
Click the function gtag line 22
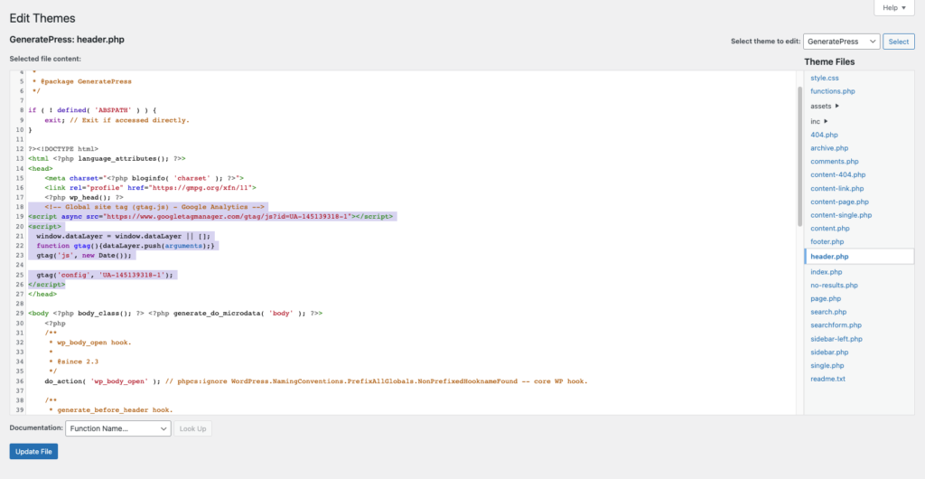coord(126,246)
